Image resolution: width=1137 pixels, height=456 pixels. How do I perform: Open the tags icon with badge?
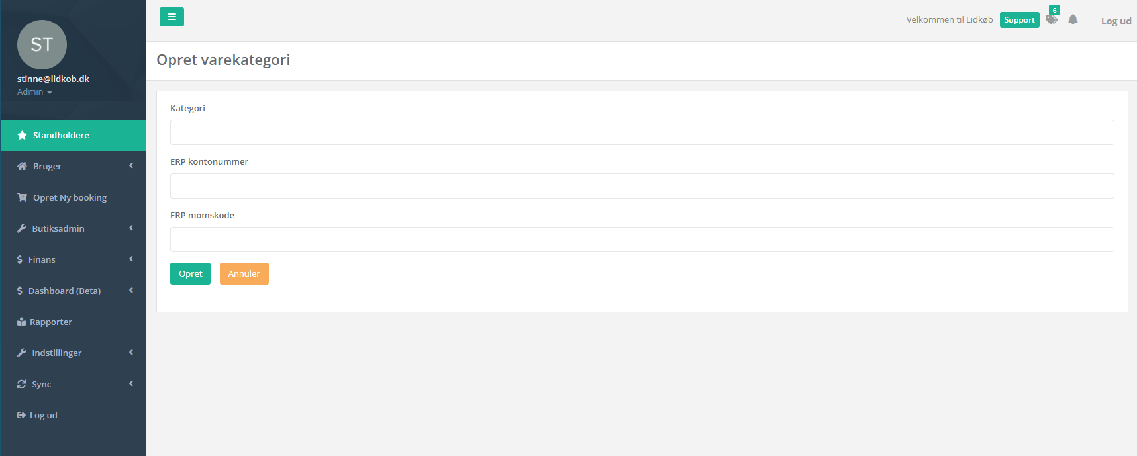[1052, 19]
